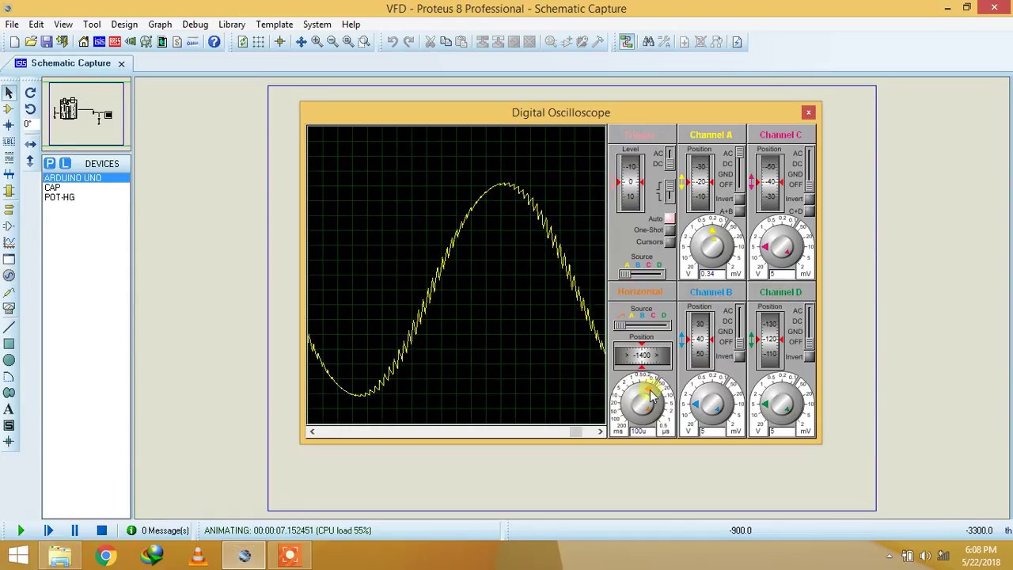Screen dimensions: 1013x570
Task: Open the Library menu
Action: point(232,25)
